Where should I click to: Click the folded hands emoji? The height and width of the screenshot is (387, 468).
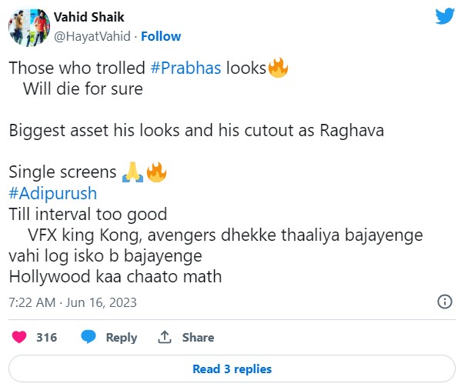tap(132, 172)
